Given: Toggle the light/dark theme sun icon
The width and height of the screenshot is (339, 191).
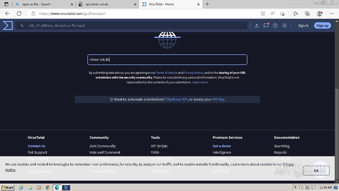Looking at the screenshot, I should 284,25.
